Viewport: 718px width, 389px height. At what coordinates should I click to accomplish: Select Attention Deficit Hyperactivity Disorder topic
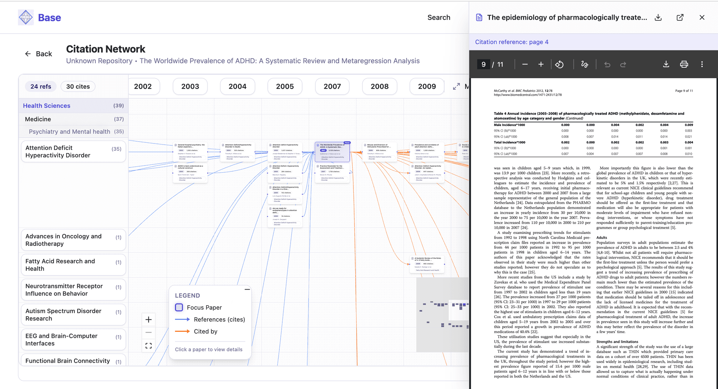73,152
